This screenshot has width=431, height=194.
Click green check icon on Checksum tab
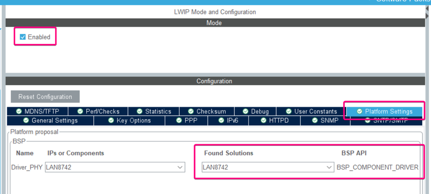click(x=191, y=111)
